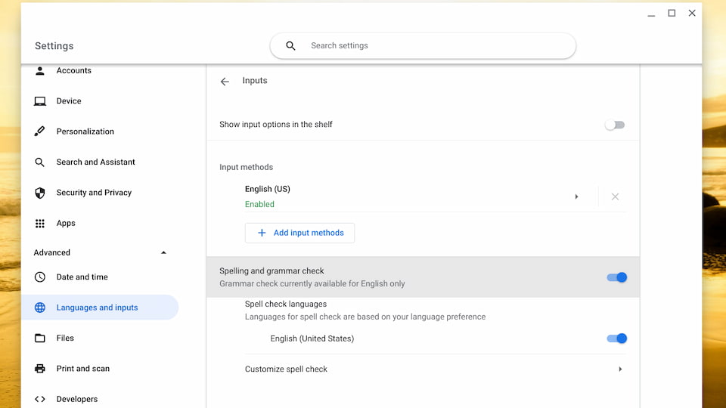The width and height of the screenshot is (726, 408).
Task: Open Device via its laptop icon
Action: [x=40, y=100]
